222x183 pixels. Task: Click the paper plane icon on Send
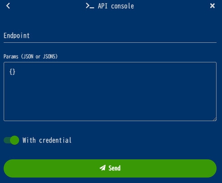click(x=102, y=168)
